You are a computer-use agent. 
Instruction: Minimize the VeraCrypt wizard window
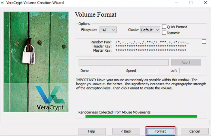click(176, 3)
